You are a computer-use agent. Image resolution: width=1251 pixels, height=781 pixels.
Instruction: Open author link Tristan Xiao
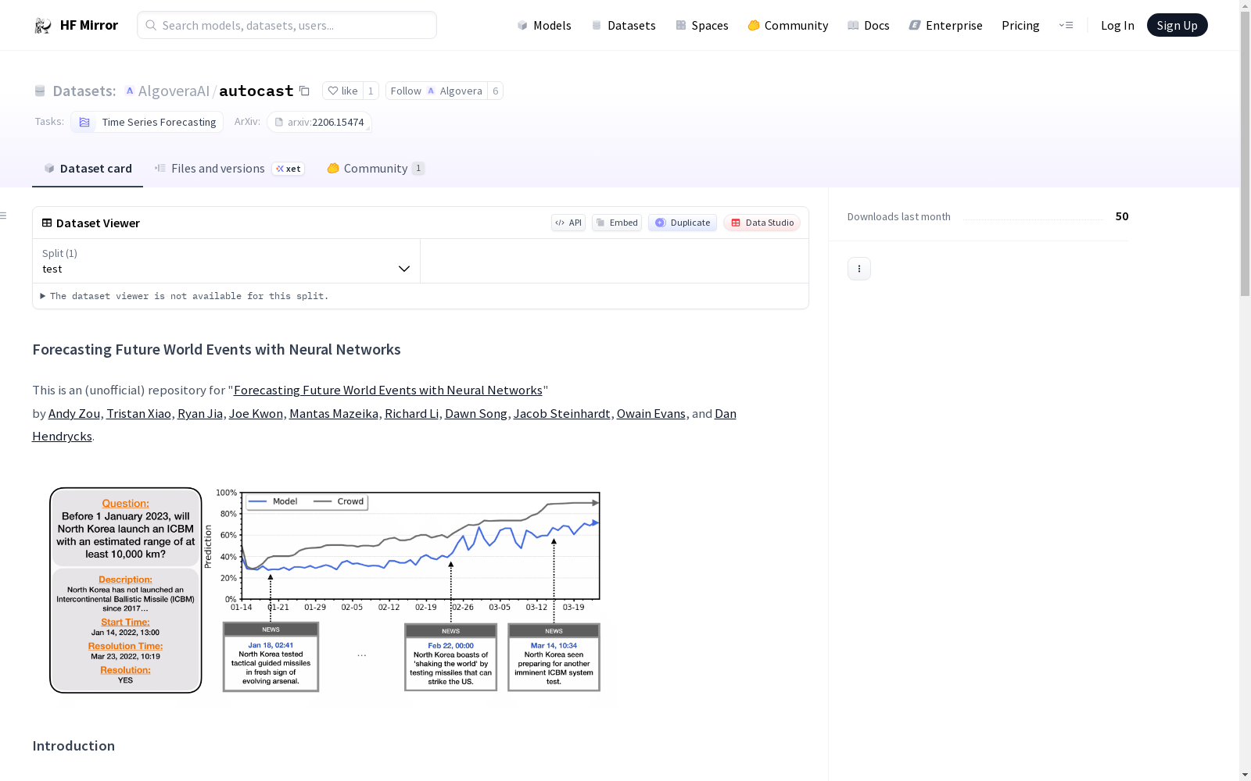138,414
